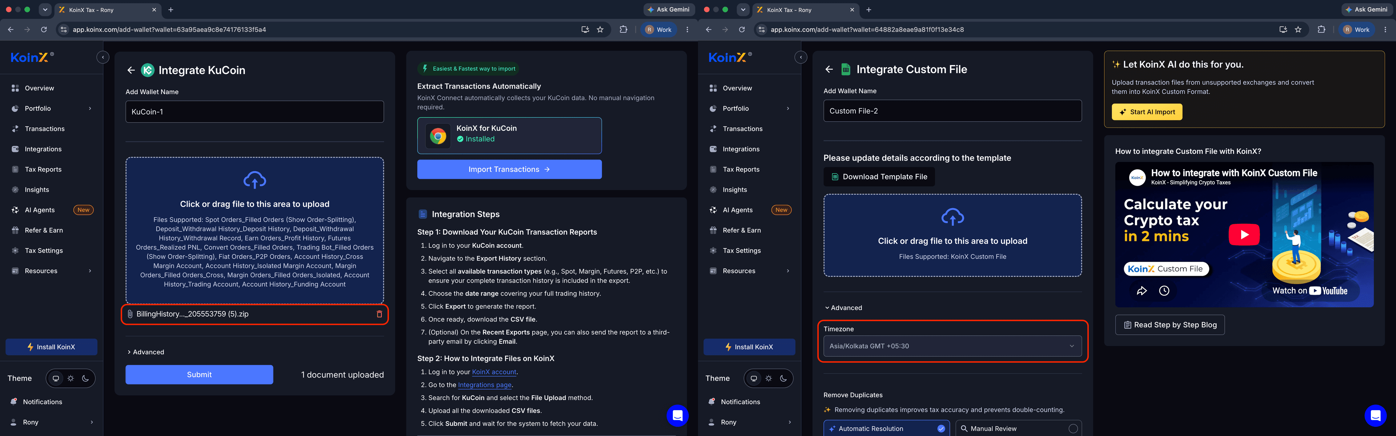
Task: Collapse Advanced section on Custom File page
Action: [x=843, y=308]
